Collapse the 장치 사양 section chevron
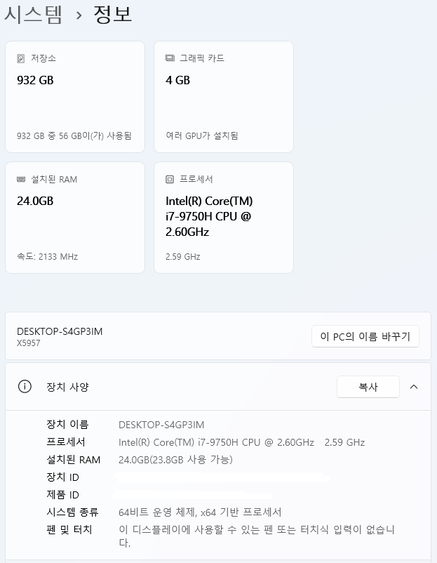 click(x=414, y=387)
